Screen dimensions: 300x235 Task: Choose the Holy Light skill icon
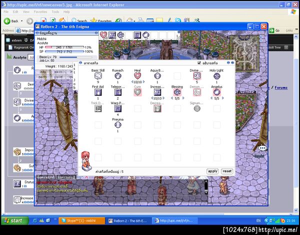216,76
